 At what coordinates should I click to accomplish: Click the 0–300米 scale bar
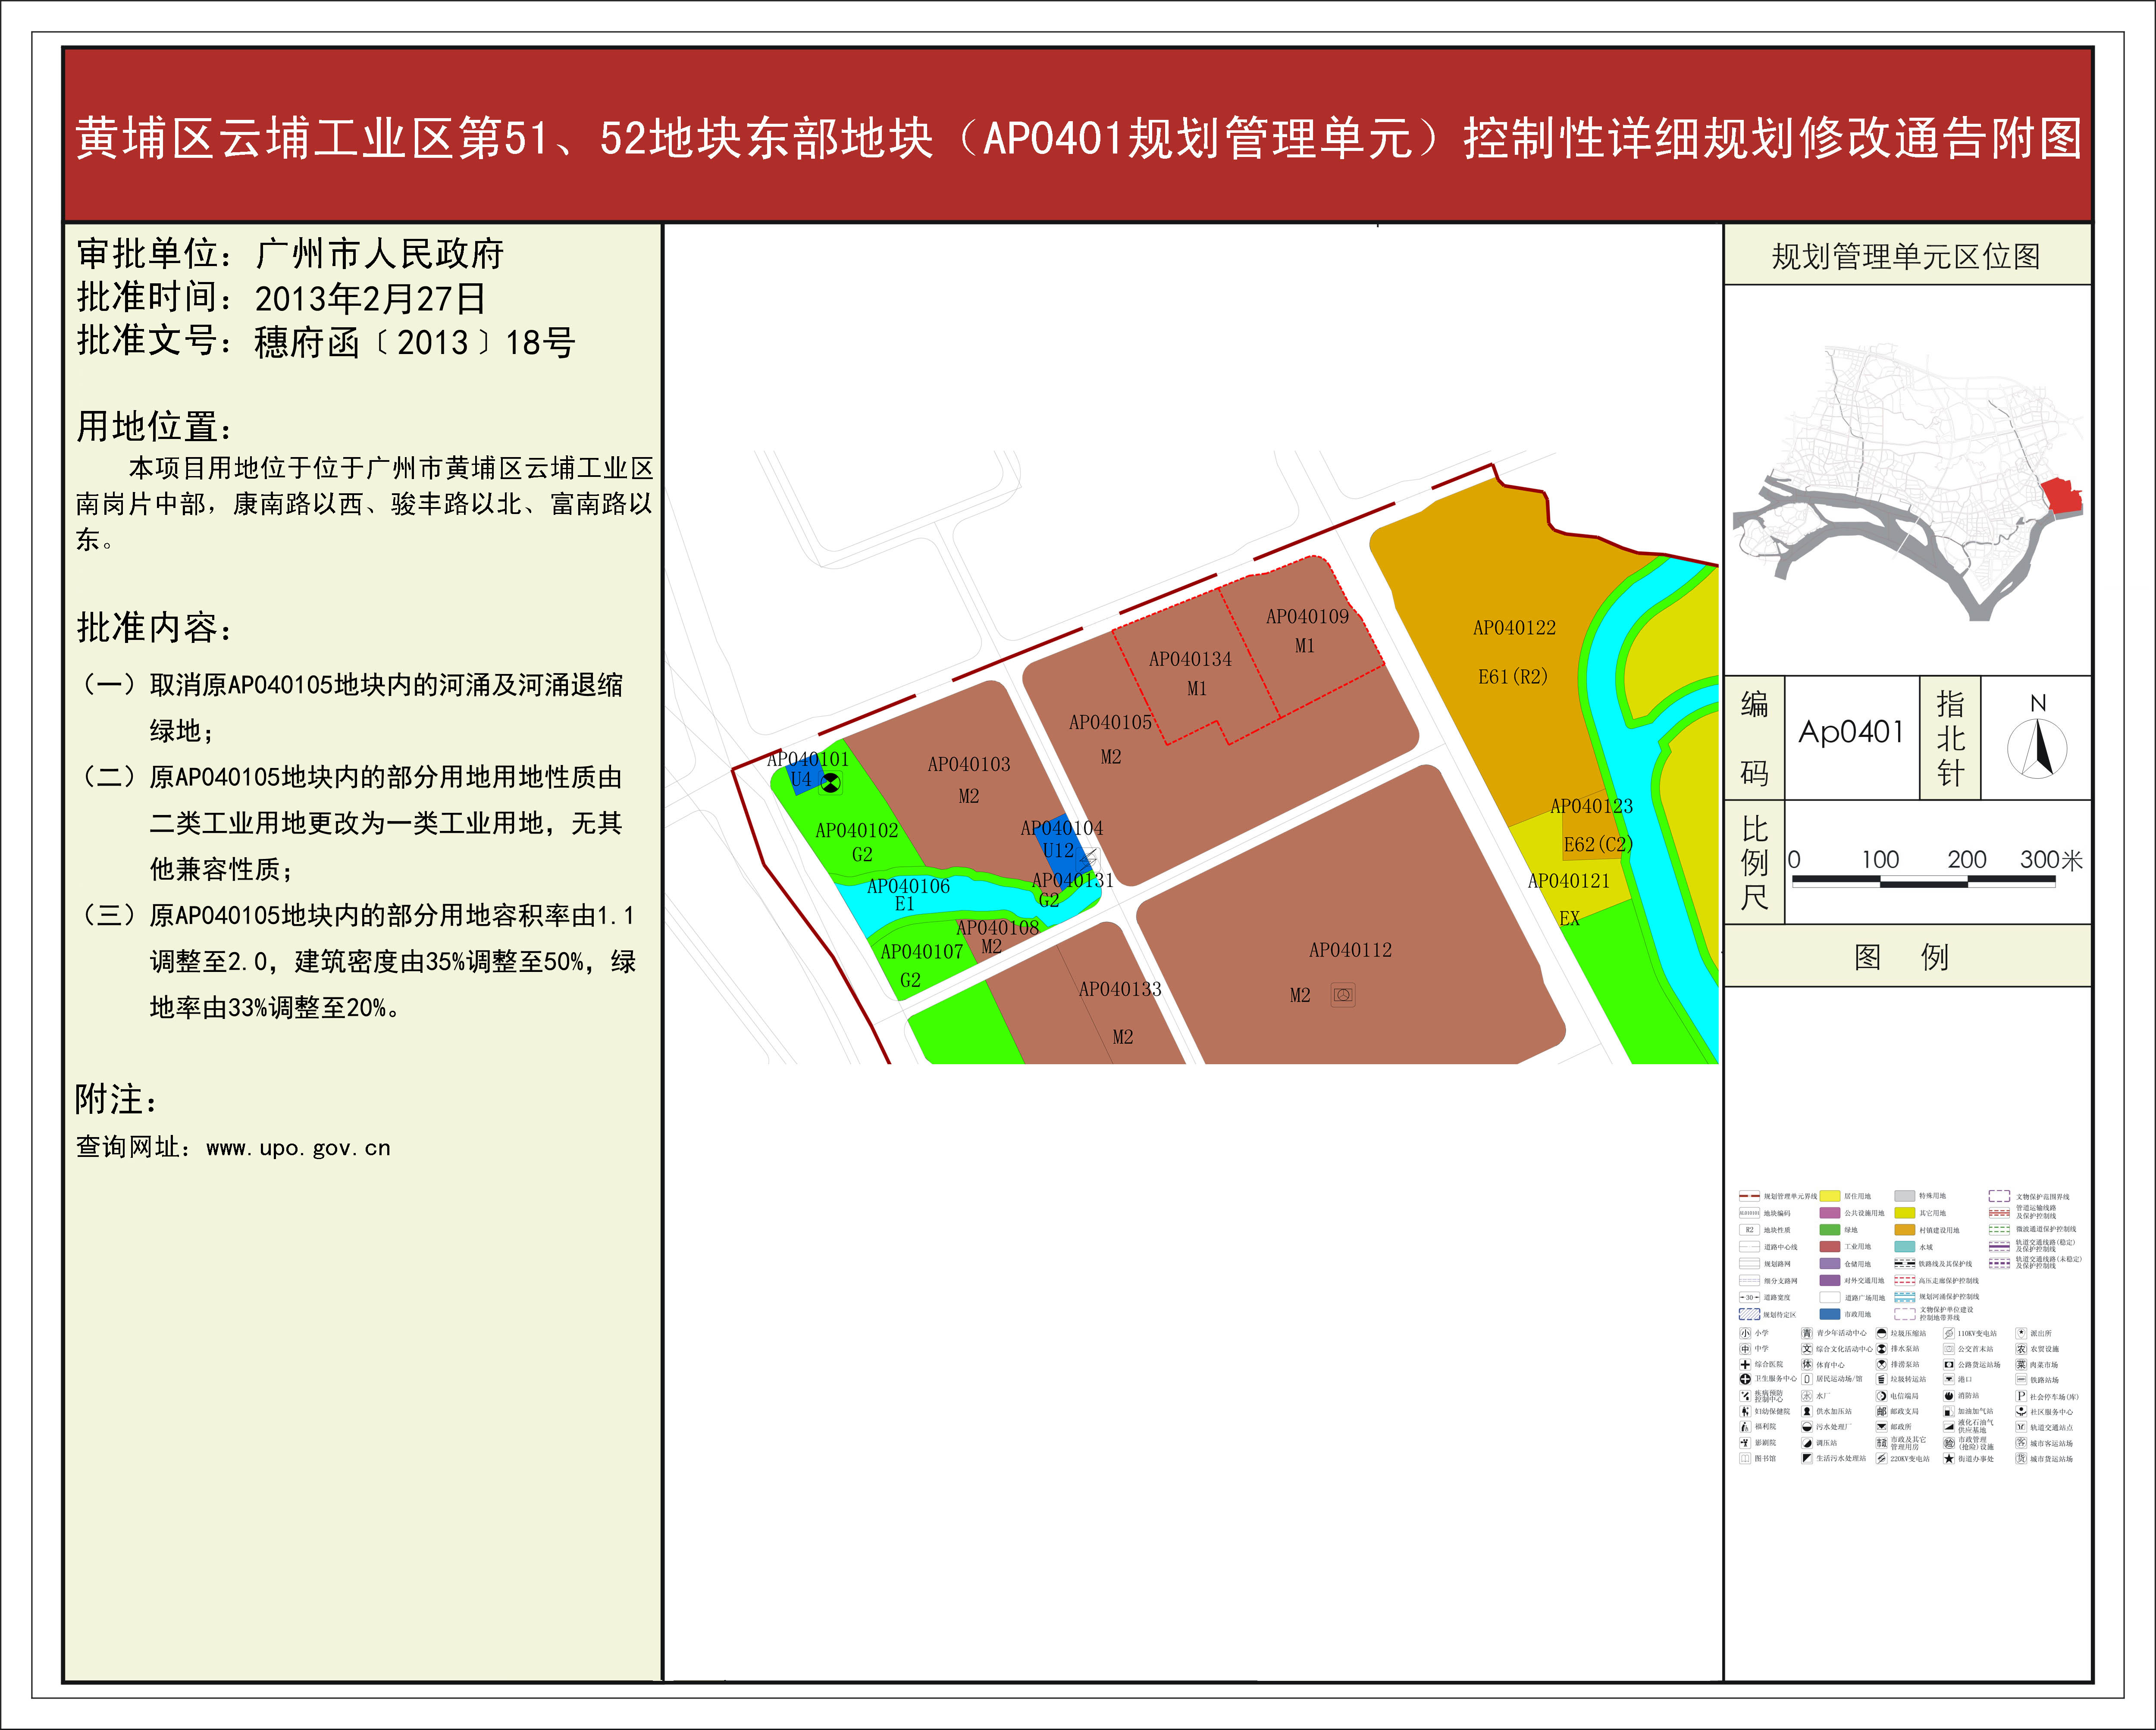(x=1923, y=881)
